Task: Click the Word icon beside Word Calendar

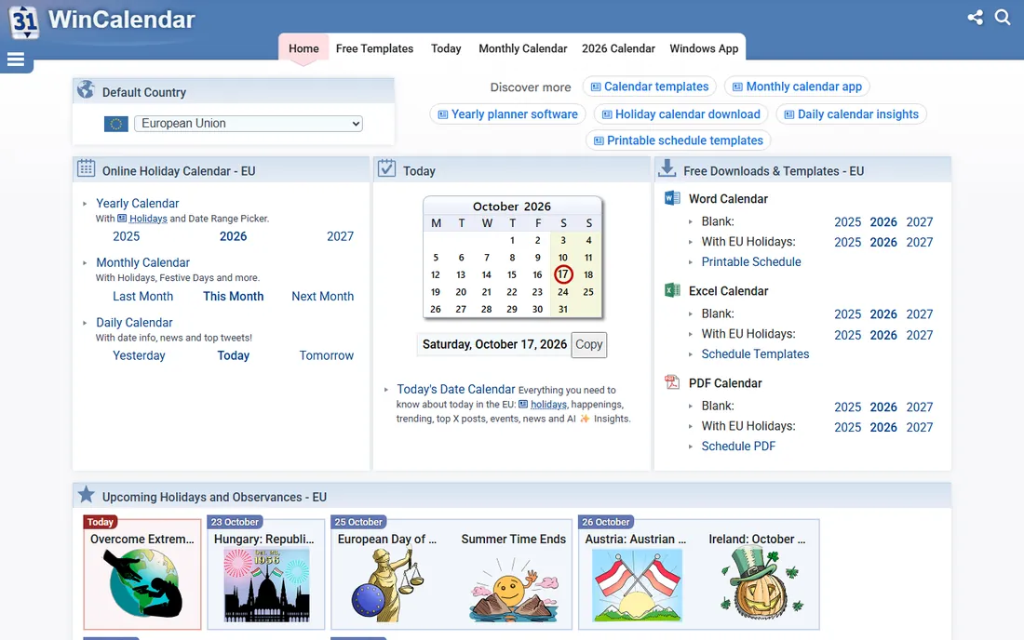Action: [x=672, y=198]
